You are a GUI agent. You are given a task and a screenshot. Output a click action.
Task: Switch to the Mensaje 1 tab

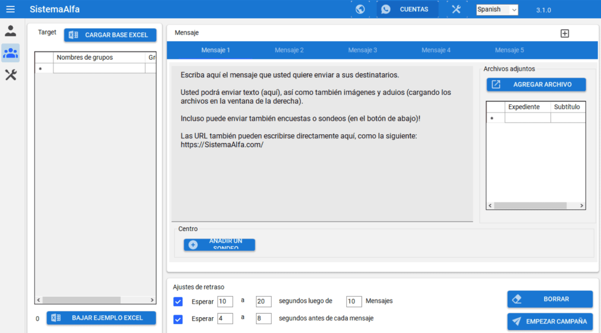[215, 50]
